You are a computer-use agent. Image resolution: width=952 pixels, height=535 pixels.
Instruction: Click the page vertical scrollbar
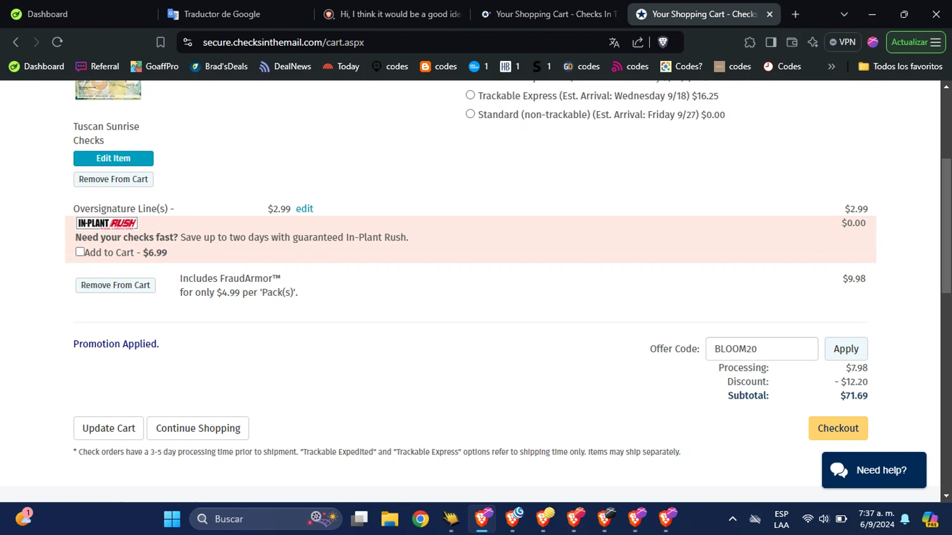(x=946, y=225)
